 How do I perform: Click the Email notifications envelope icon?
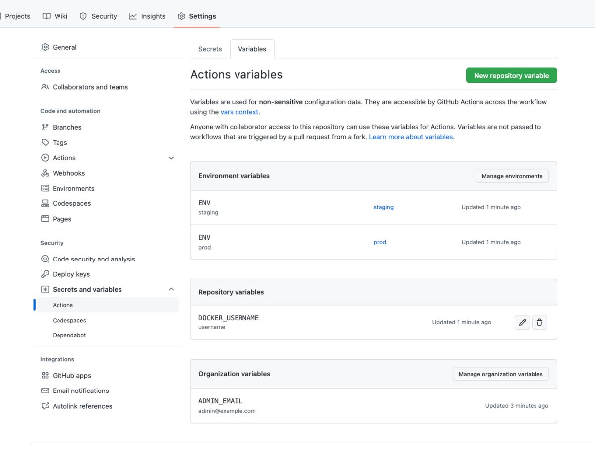coord(45,391)
